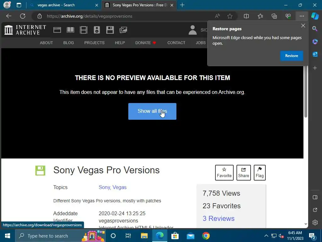Image resolution: width=322 pixels, height=242 pixels.
Task: Open a new browser tab
Action: (182, 5)
